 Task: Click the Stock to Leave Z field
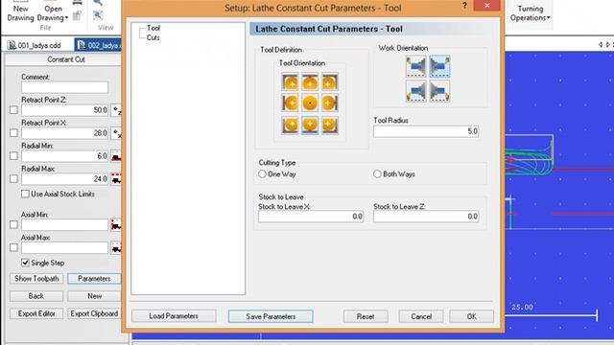[426, 217]
